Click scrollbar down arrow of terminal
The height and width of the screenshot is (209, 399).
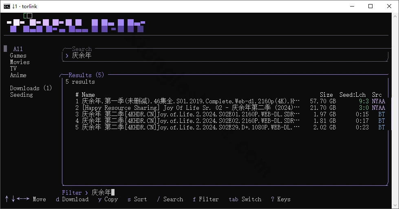[395, 205]
